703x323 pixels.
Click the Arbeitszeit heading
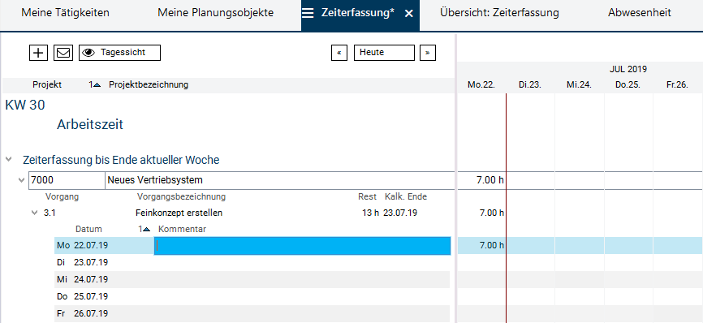coord(90,124)
